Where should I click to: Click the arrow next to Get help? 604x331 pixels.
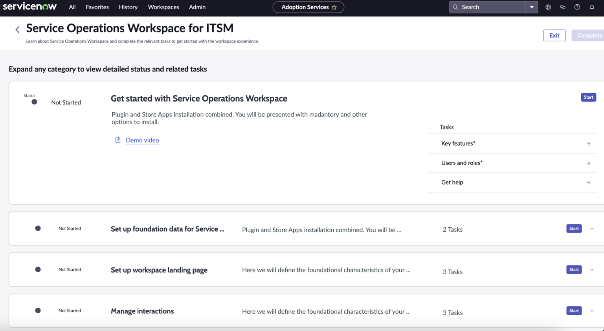[588, 183]
